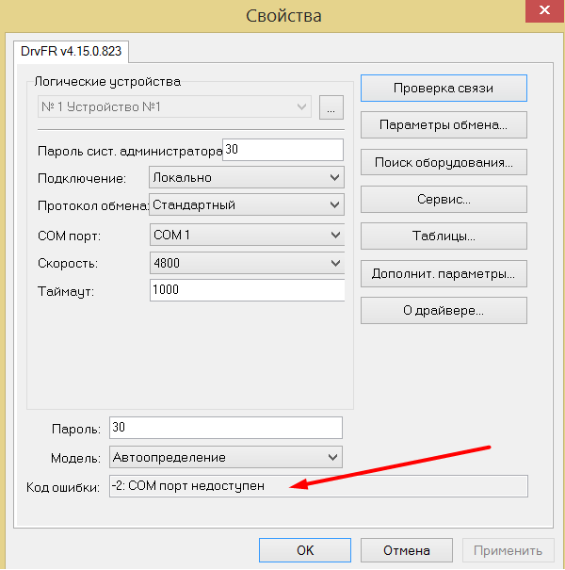The height and width of the screenshot is (570, 565).
Task: Focus the Пароль input field below devices
Action: pos(226,428)
